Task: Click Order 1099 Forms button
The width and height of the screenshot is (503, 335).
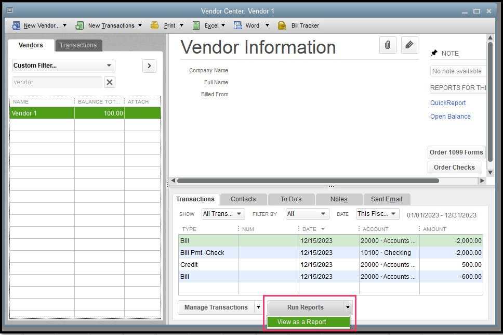Action: [x=456, y=152]
